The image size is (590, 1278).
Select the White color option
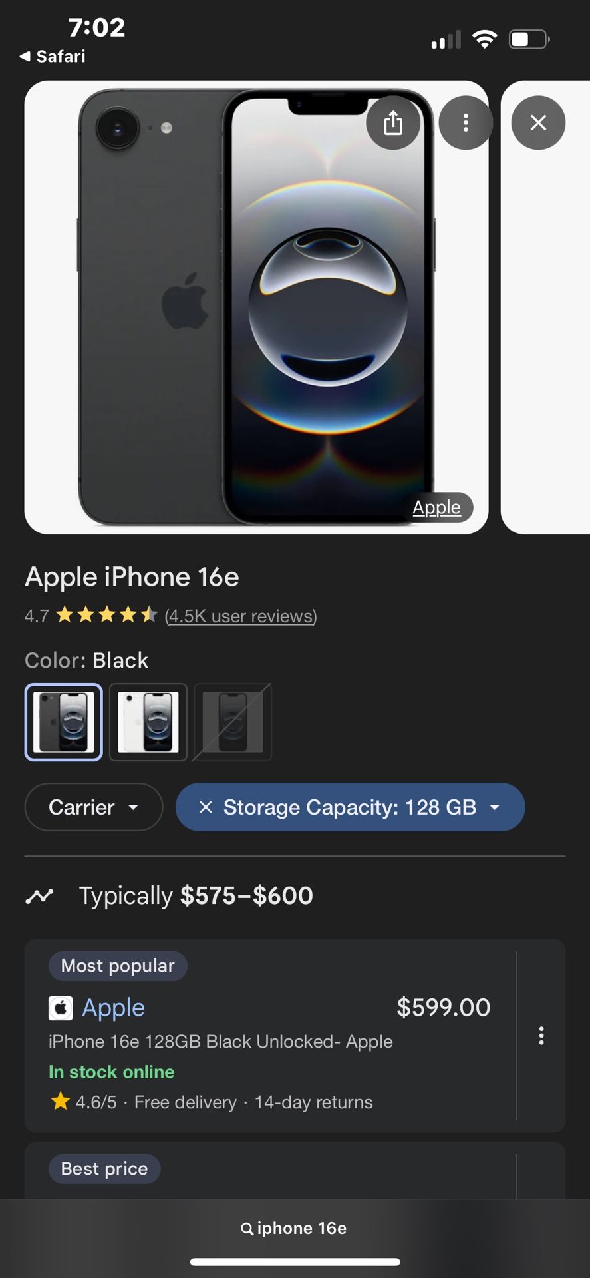tap(148, 722)
